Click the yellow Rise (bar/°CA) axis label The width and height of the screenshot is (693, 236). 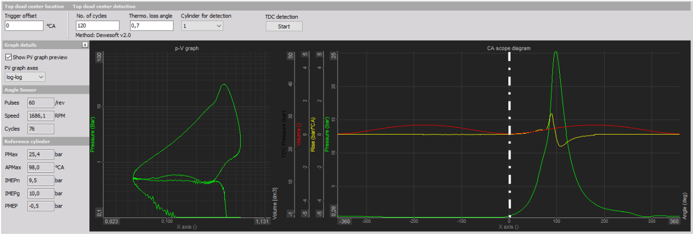click(x=313, y=134)
